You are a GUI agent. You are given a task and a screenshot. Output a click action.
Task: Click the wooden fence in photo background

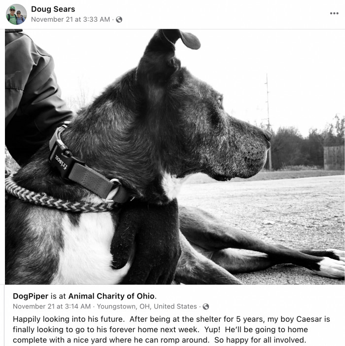pos(334,158)
